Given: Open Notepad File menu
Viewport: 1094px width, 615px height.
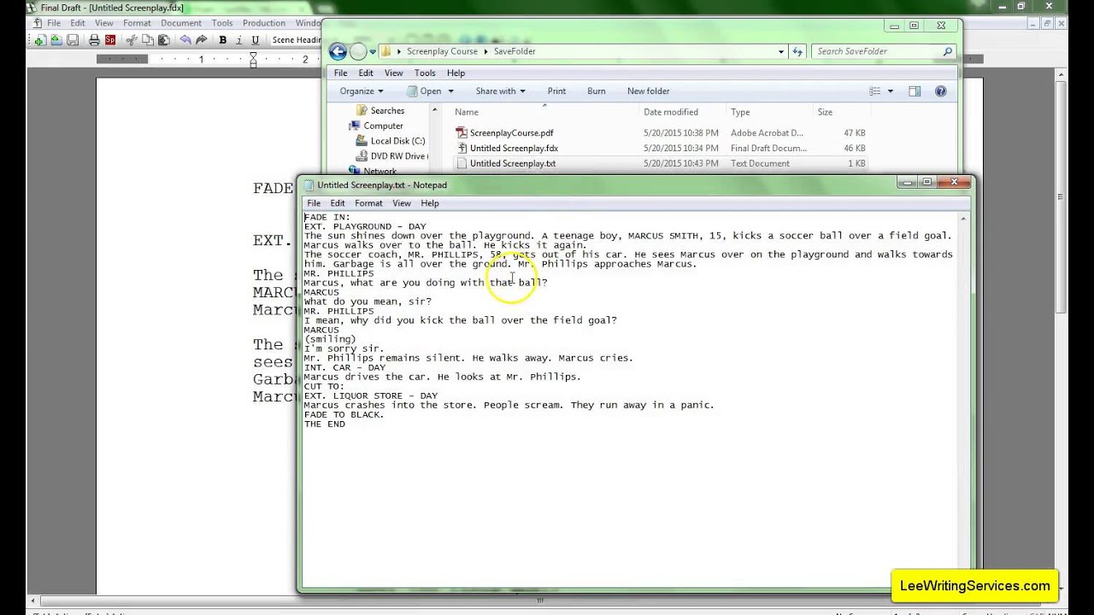Looking at the screenshot, I should [x=314, y=203].
